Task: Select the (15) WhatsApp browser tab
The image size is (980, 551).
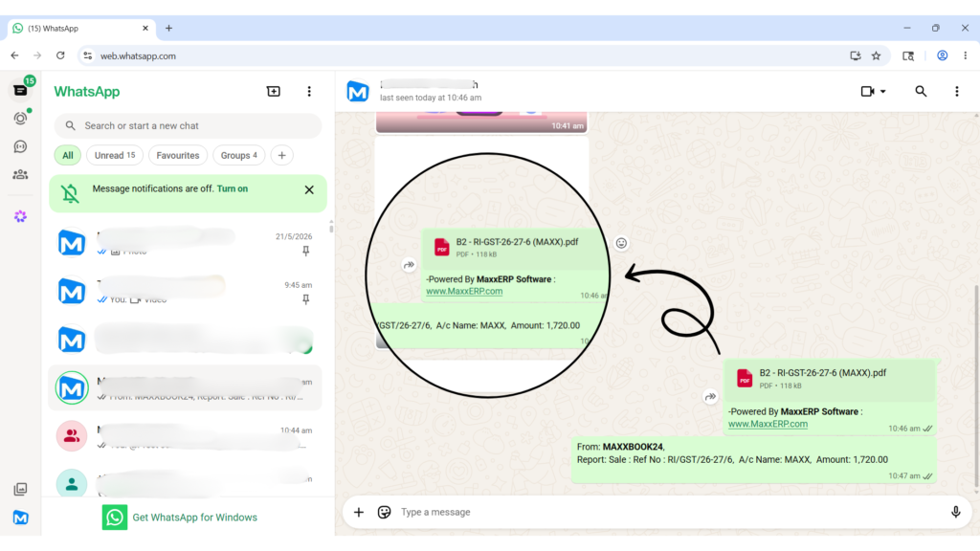Action: [81, 28]
